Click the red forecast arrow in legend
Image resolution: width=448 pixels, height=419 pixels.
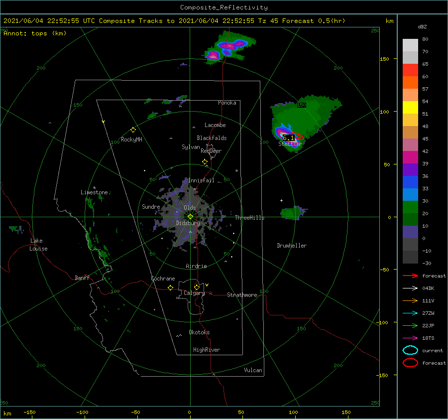410,276
